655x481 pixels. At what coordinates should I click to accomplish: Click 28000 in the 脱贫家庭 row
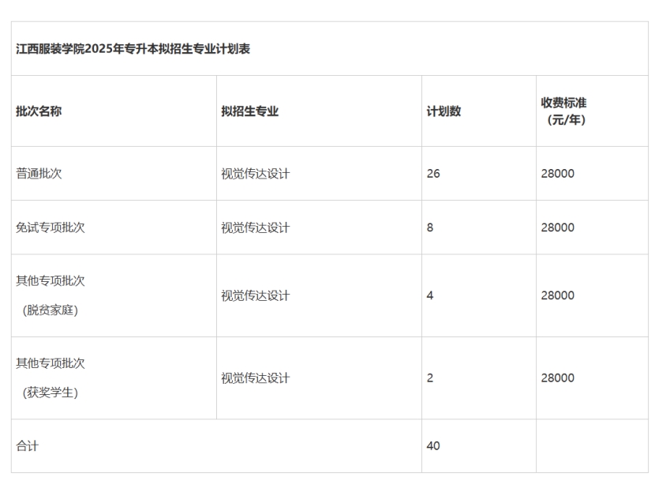point(558,295)
